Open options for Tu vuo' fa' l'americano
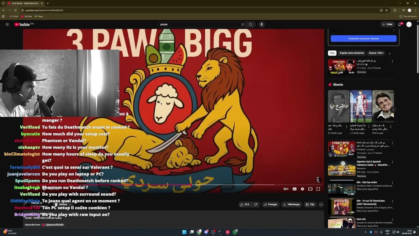This screenshot has height=236, width=419. (x=392, y=201)
